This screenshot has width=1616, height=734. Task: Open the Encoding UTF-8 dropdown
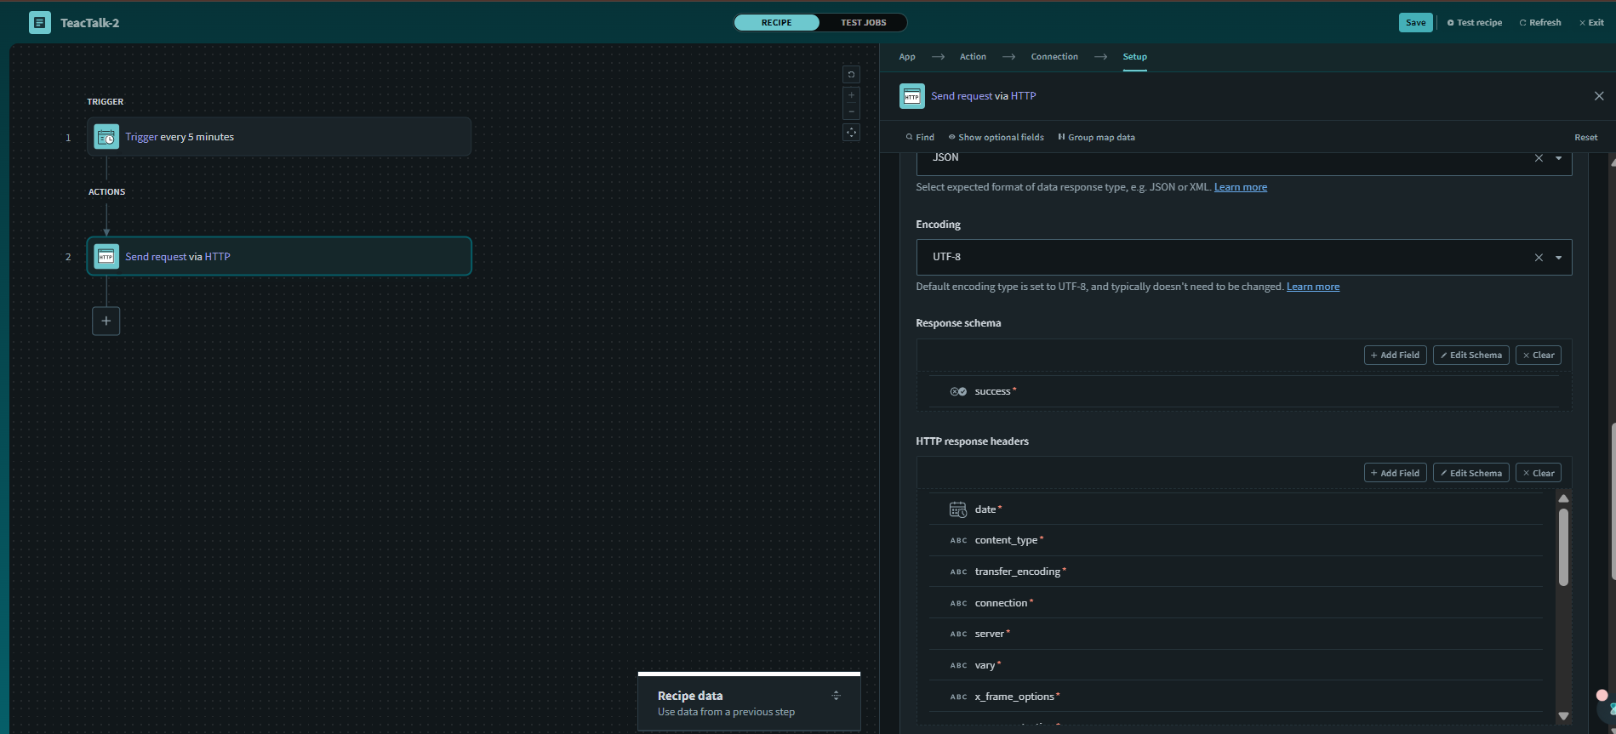1558,258
